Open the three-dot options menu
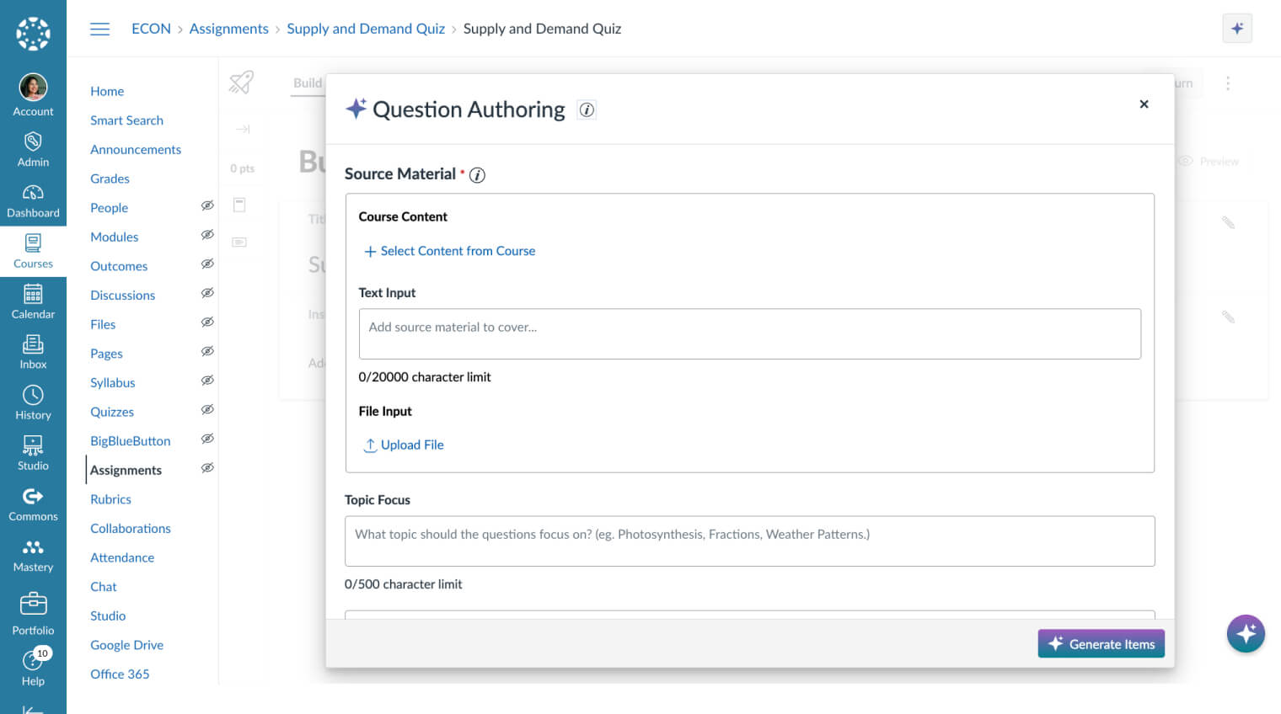1281x714 pixels. coord(1228,83)
